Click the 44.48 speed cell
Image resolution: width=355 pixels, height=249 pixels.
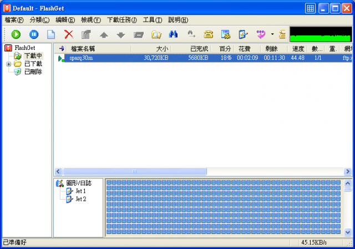297,58
